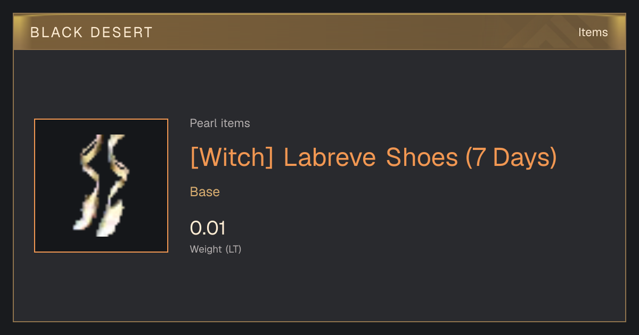Click the word Labreve in the item name
The width and height of the screenshot is (639, 335).
tap(331, 157)
